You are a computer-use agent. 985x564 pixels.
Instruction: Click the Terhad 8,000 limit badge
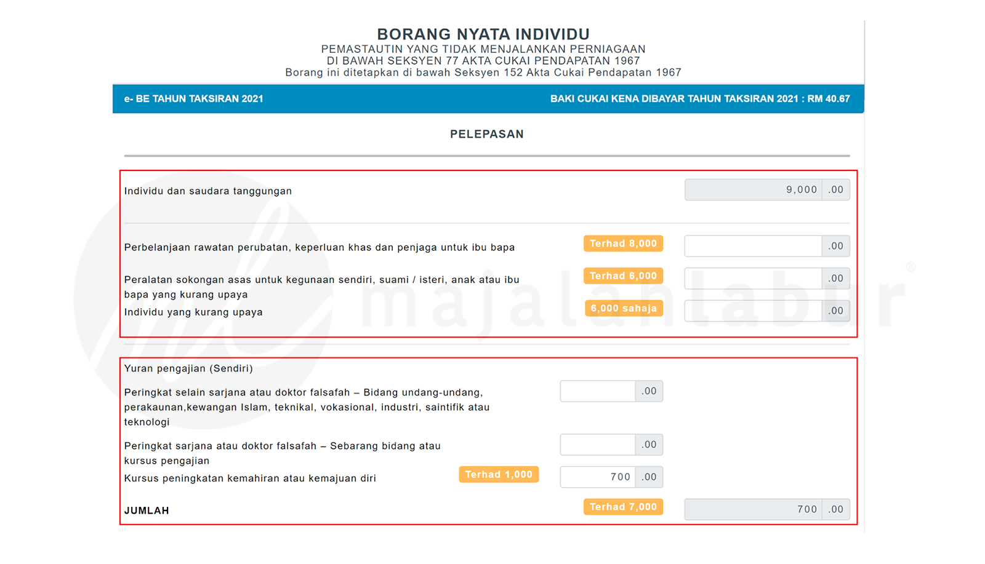(623, 244)
